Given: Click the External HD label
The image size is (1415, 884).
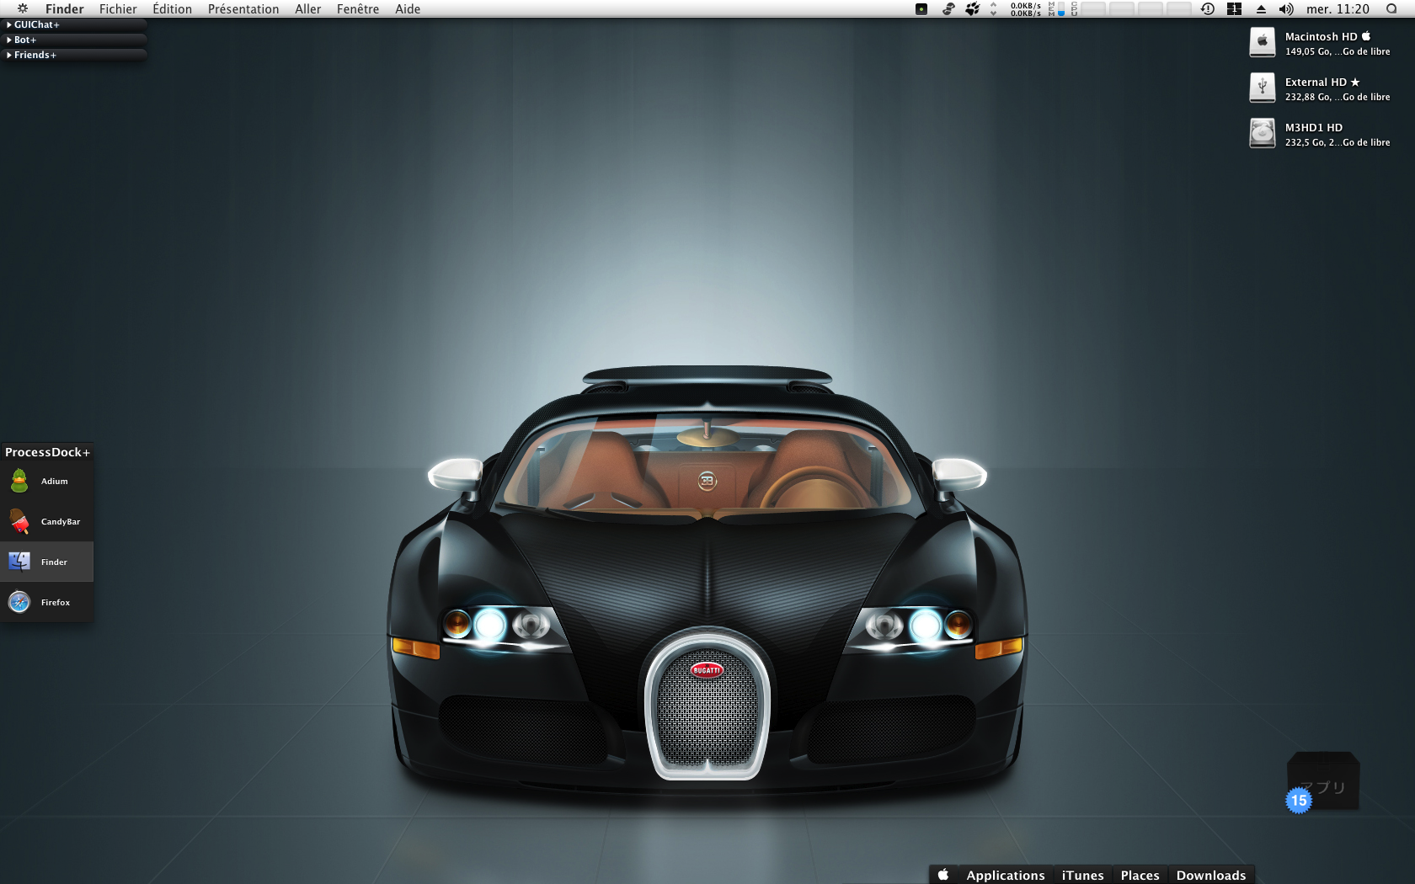Looking at the screenshot, I should tap(1322, 83).
